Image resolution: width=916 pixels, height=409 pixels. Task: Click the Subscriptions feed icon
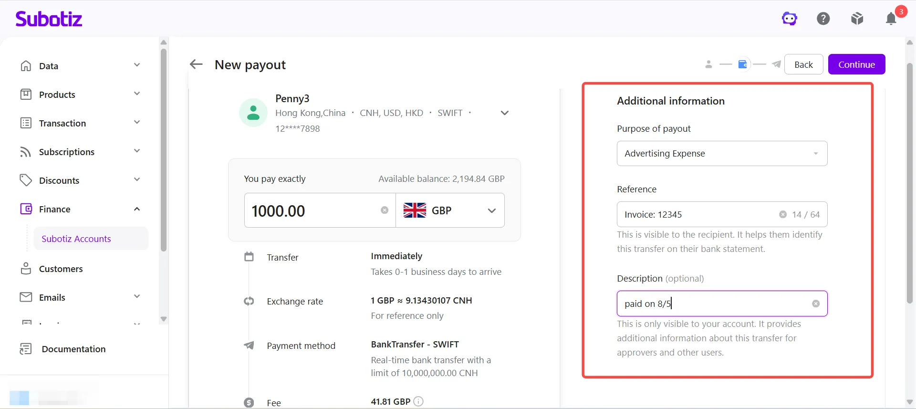click(x=26, y=152)
